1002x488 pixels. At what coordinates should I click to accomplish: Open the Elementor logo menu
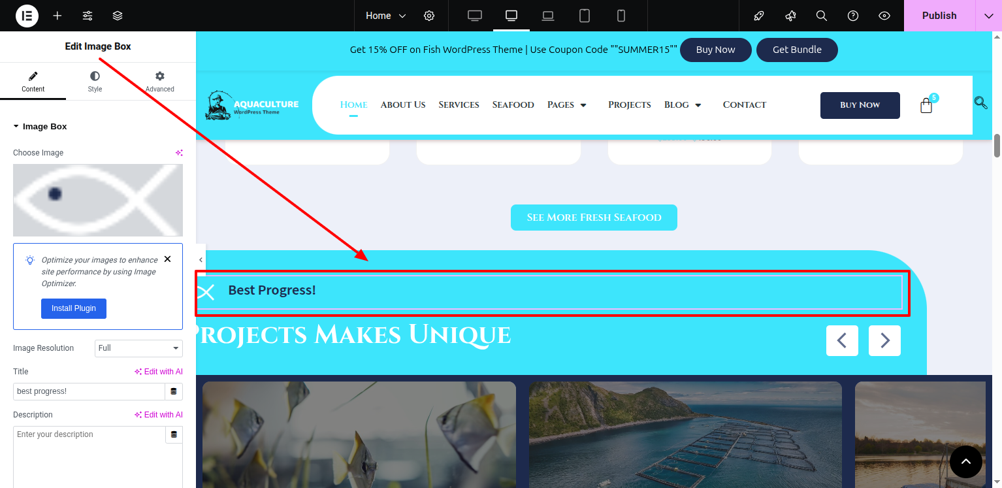[27, 16]
